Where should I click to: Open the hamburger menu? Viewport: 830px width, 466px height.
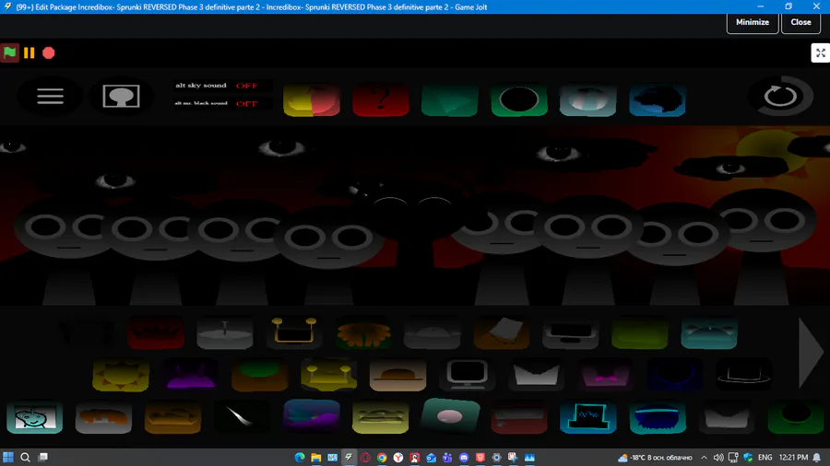[51, 96]
